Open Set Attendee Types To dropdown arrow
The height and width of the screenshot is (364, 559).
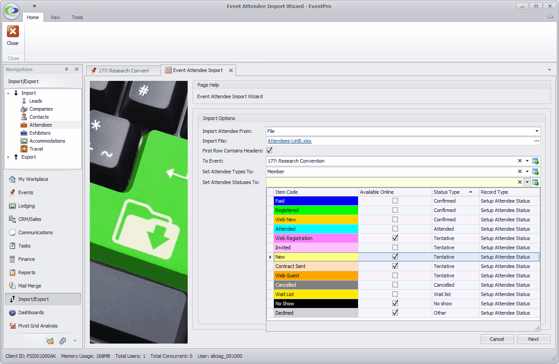click(x=527, y=172)
